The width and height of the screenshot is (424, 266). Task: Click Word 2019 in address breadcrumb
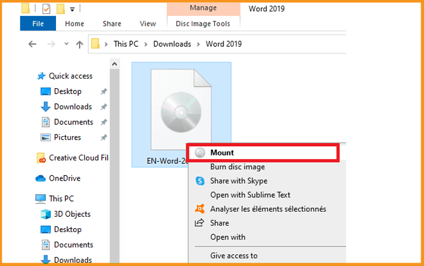point(224,43)
